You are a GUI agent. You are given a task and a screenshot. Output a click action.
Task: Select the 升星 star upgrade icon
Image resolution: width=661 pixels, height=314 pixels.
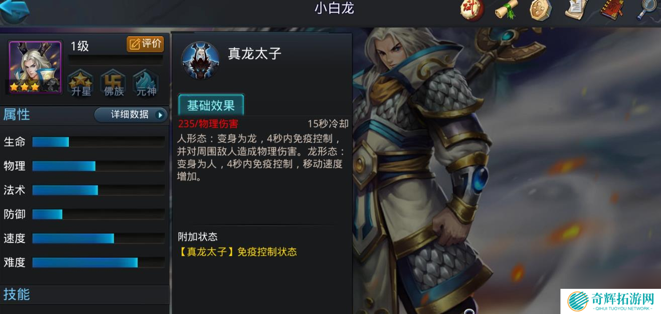80,83
